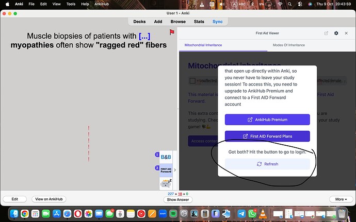Click Sync in the Anki toolbar

pos(217,22)
